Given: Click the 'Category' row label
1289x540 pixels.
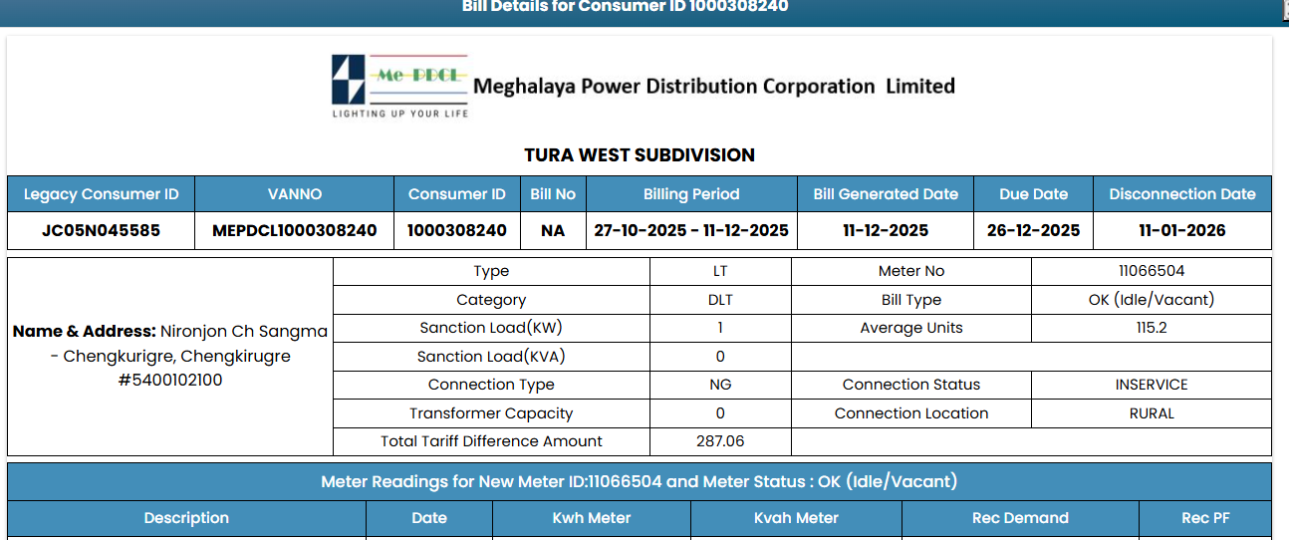Looking at the screenshot, I should pos(491,300).
